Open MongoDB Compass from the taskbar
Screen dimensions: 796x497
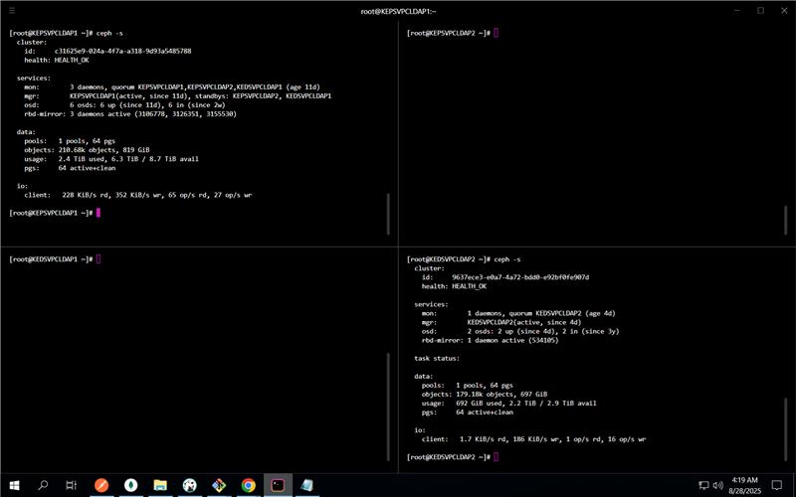(x=130, y=485)
